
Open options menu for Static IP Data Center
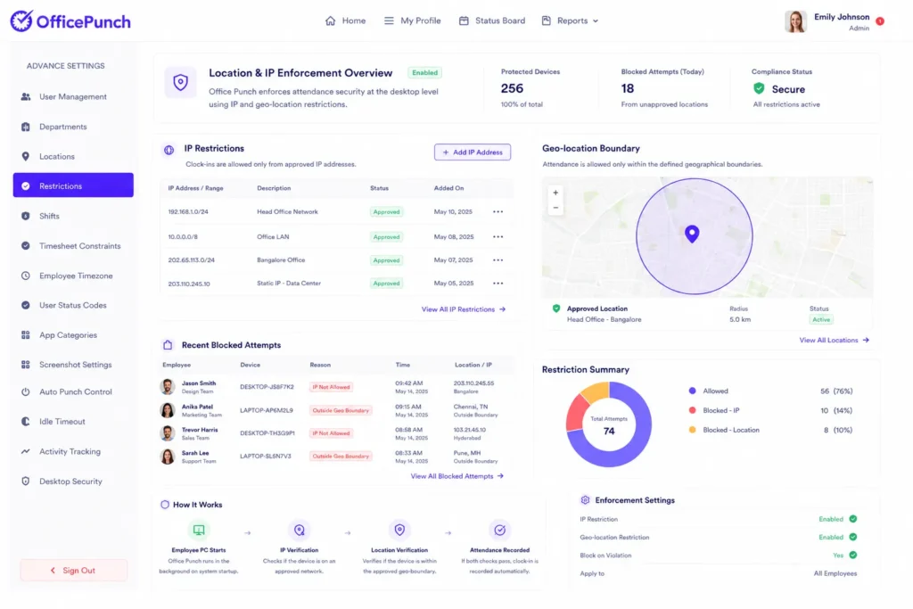(498, 284)
